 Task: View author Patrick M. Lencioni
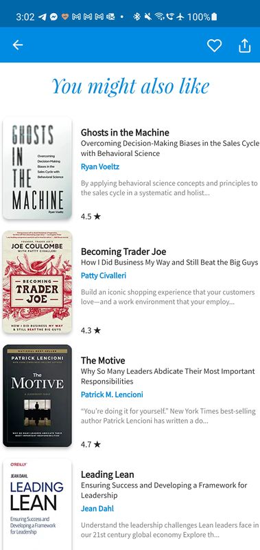point(112,395)
